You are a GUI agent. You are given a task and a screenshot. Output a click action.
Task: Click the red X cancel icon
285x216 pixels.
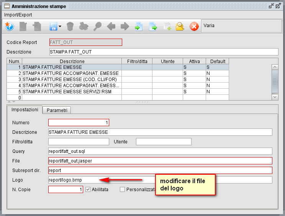[194, 26]
